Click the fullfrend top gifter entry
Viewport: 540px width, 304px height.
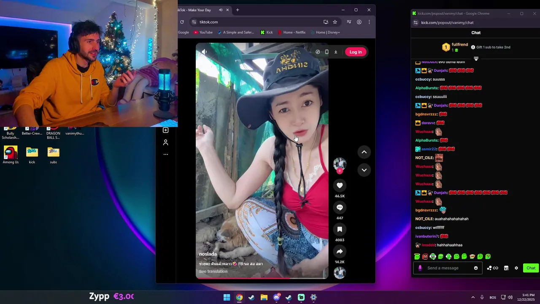pyautogui.click(x=455, y=47)
